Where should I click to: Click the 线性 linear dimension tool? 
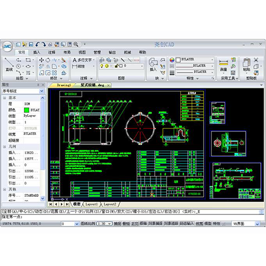pyautogui.click(x=79, y=66)
